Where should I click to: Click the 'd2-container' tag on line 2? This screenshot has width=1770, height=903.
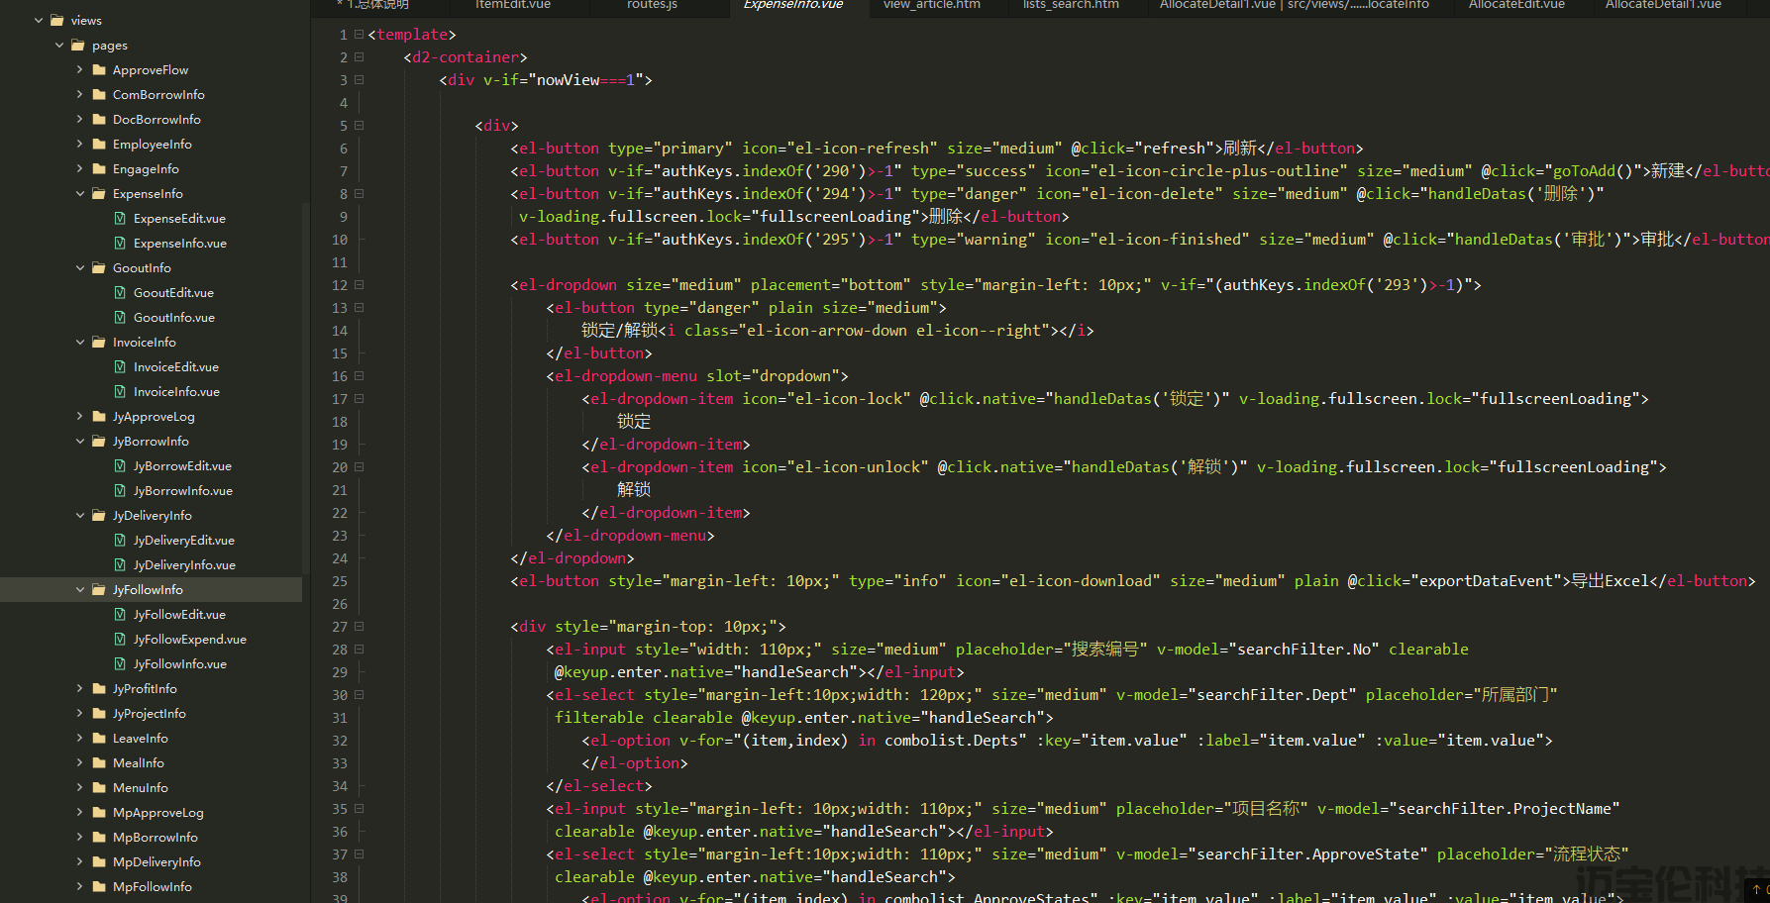click(x=466, y=57)
